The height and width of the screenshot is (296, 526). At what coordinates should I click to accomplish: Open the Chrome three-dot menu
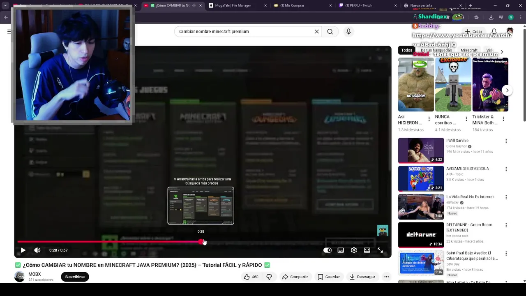[x=521, y=17]
